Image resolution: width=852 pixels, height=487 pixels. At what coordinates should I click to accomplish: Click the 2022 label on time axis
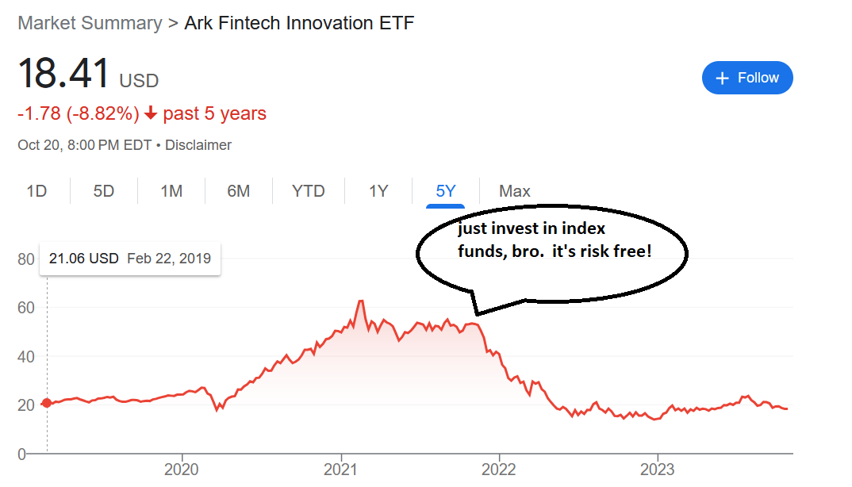[x=499, y=469]
